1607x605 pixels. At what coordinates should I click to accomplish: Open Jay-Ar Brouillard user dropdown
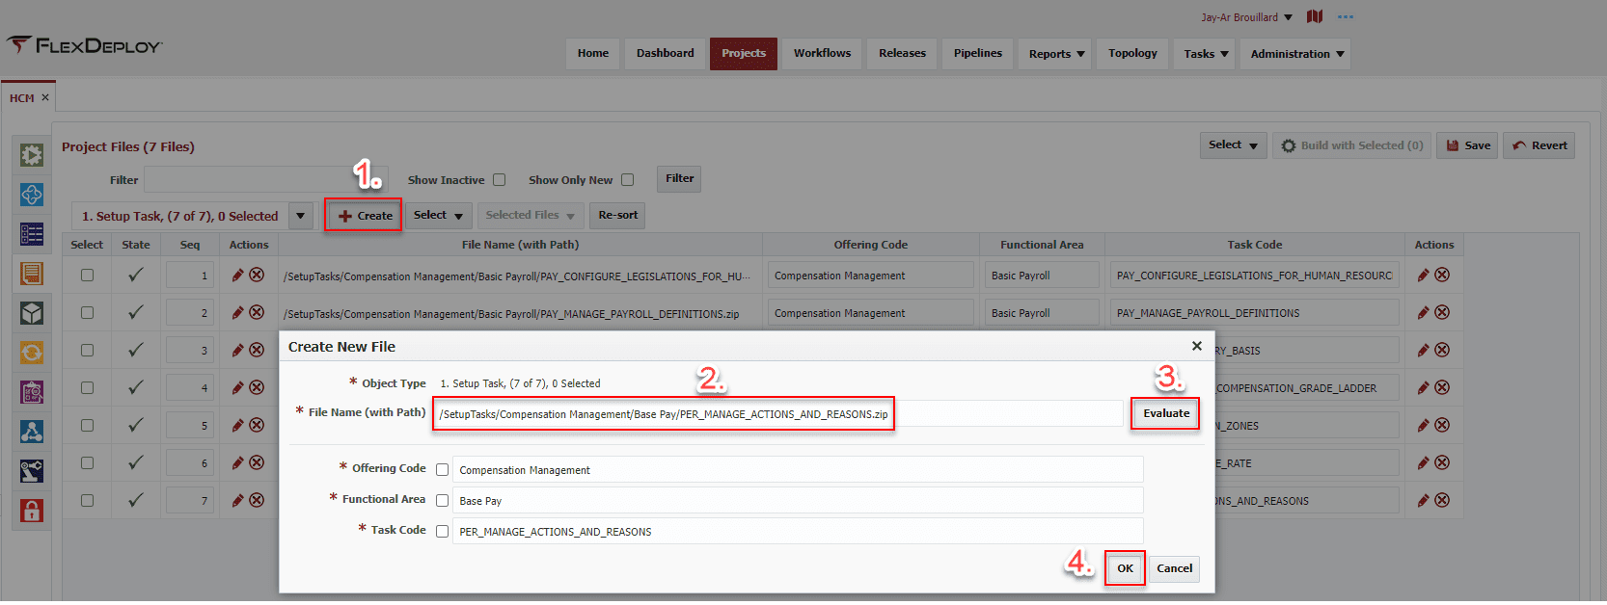tap(1246, 17)
